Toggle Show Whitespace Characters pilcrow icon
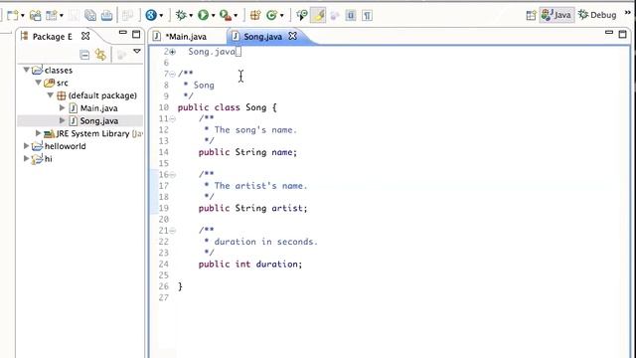 (x=367, y=16)
